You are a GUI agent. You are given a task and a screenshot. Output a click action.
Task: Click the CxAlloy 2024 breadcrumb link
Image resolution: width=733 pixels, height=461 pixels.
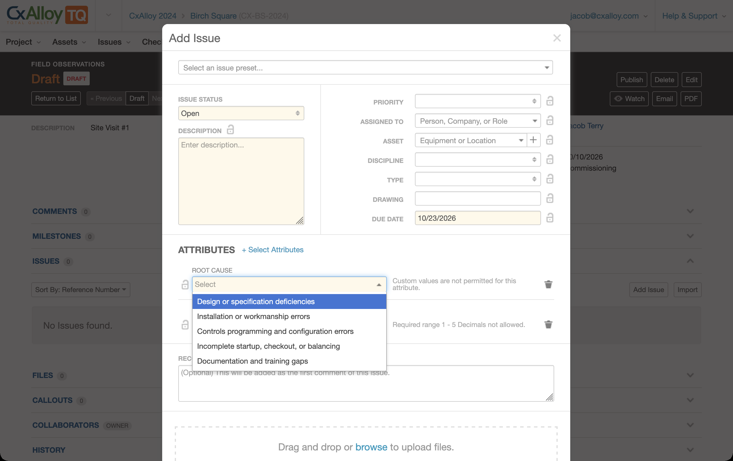(153, 16)
